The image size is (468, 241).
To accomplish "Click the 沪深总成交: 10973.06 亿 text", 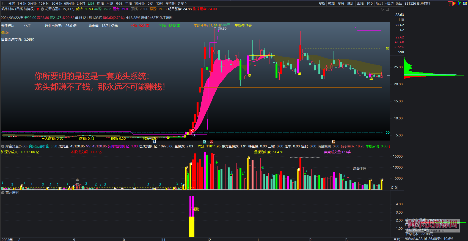I will 20,152.
